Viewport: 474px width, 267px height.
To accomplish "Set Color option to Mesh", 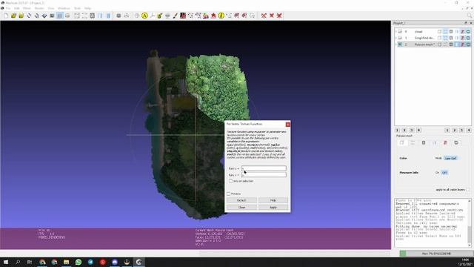I will 438,158.
